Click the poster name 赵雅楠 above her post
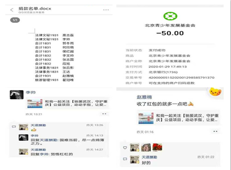The width and height of the screenshot is (231, 170). pos(144,97)
